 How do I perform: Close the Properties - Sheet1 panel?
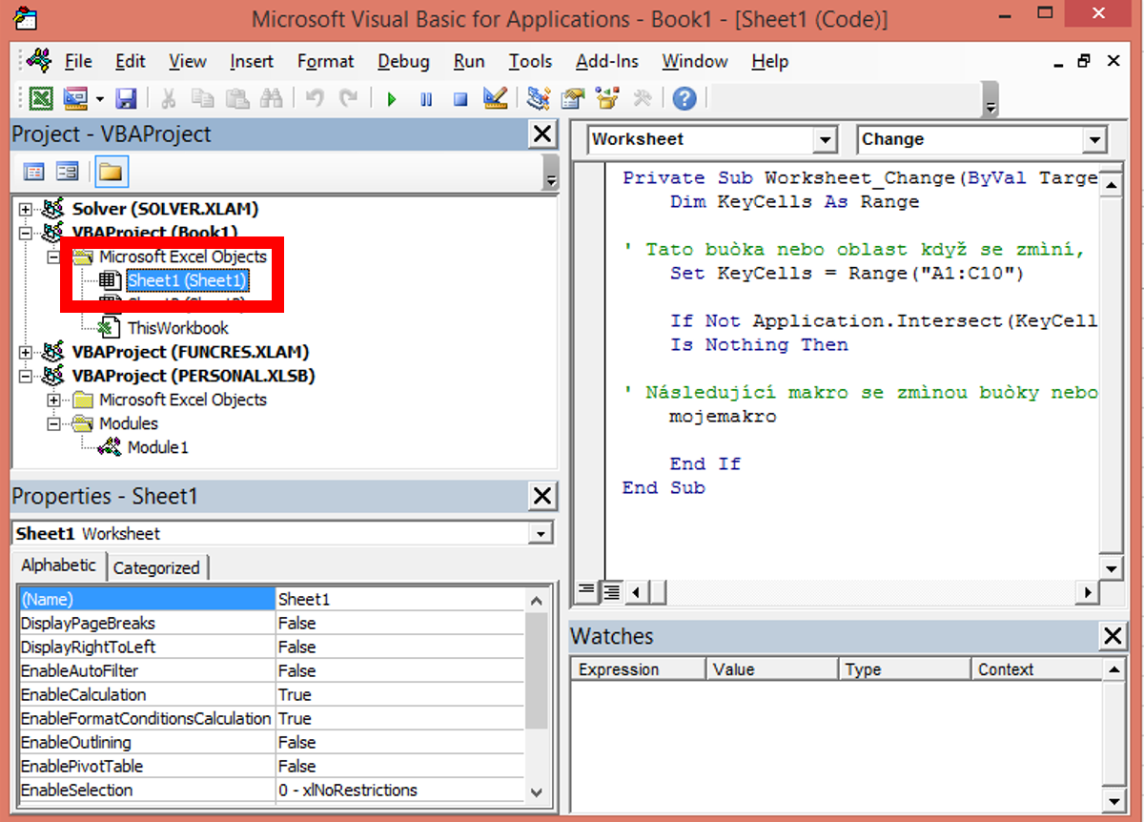point(542,496)
